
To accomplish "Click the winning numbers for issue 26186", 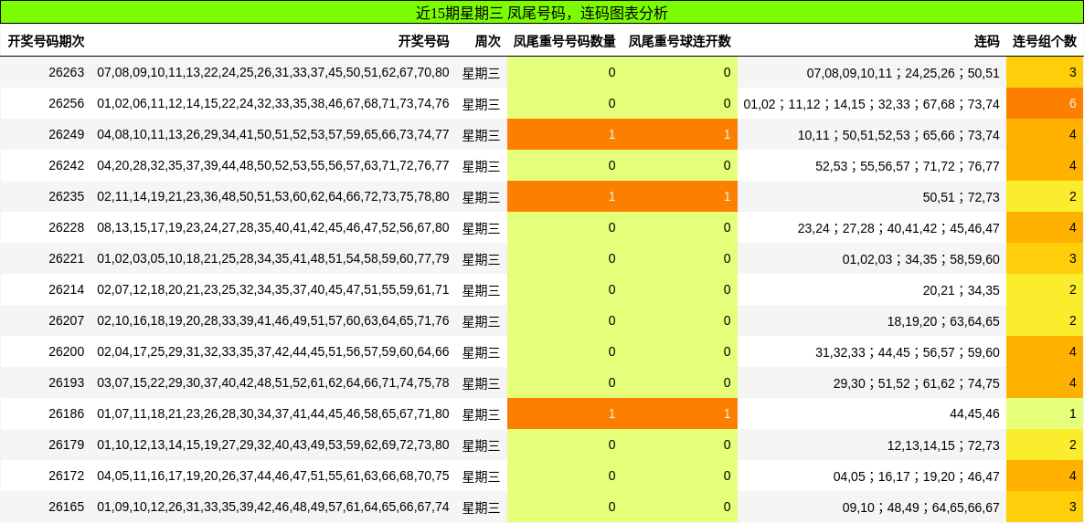I will pyautogui.click(x=273, y=414).
